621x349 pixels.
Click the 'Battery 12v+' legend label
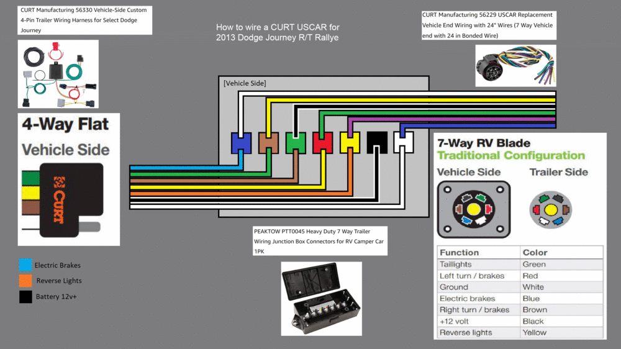[57, 296]
